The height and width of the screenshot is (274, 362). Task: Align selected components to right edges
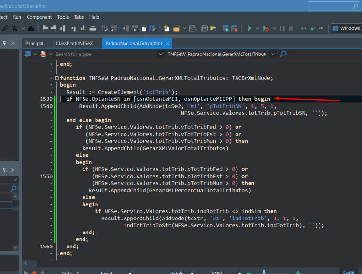[x=53, y=28]
